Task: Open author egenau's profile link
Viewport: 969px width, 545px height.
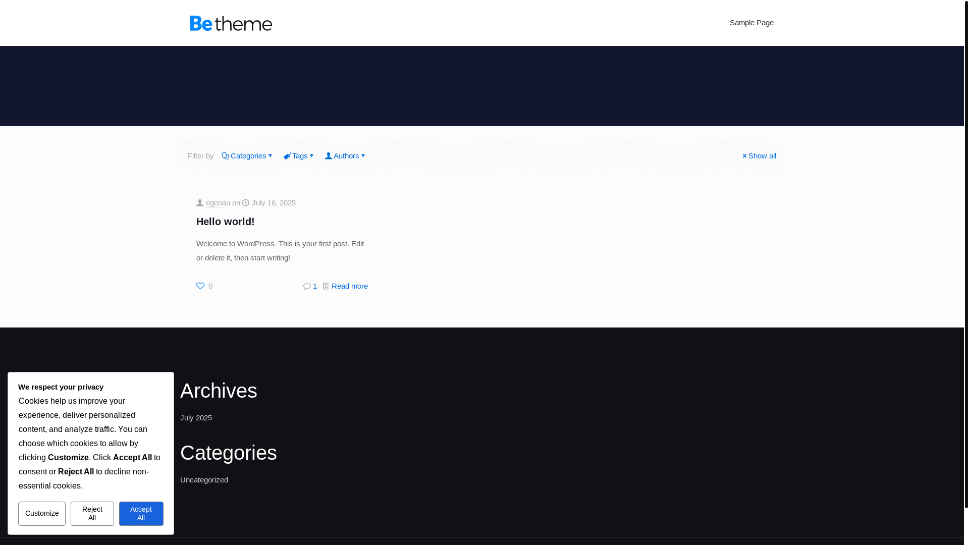Action: [218, 203]
